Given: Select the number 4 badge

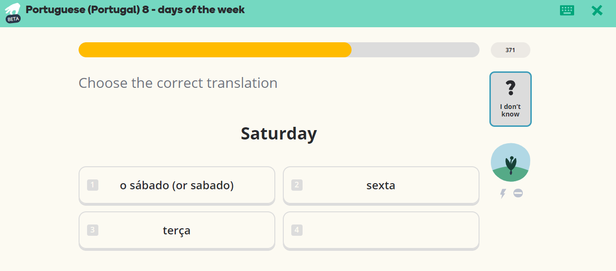Looking at the screenshot, I should (x=296, y=230).
